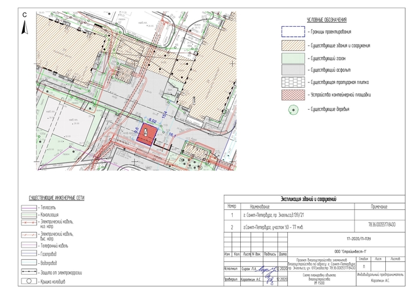Select the green existing lawn legend swatch
The image size is (412, 291).
click(293, 58)
